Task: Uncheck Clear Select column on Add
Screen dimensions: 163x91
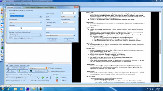Action: (x=7, y=81)
